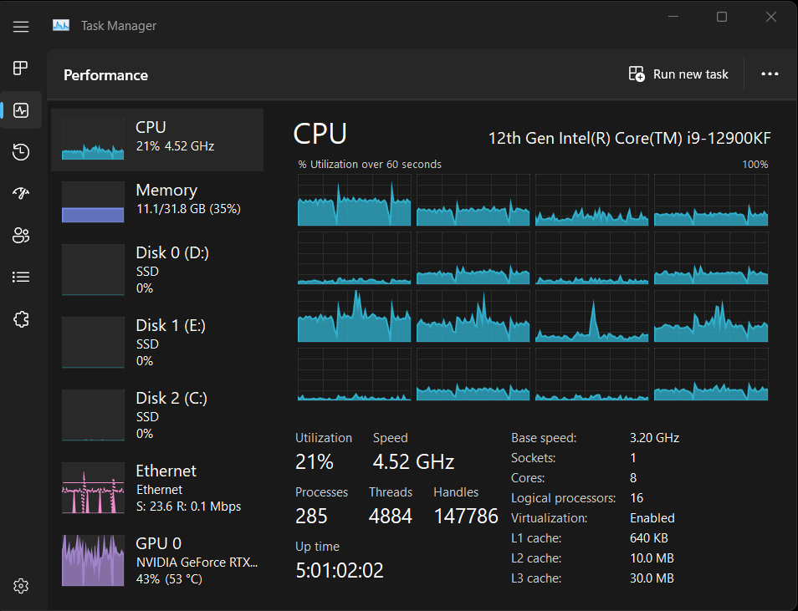Go to the Processes page icon
798x611 pixels.
[x=21, y=68]
